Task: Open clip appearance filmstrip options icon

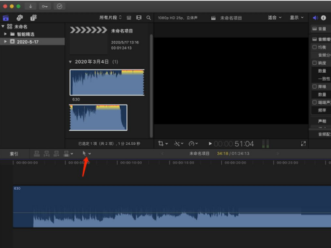Action: click(x=139, y=18)
